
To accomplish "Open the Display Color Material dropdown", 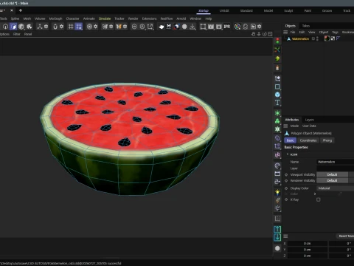I will coord(336,188).
